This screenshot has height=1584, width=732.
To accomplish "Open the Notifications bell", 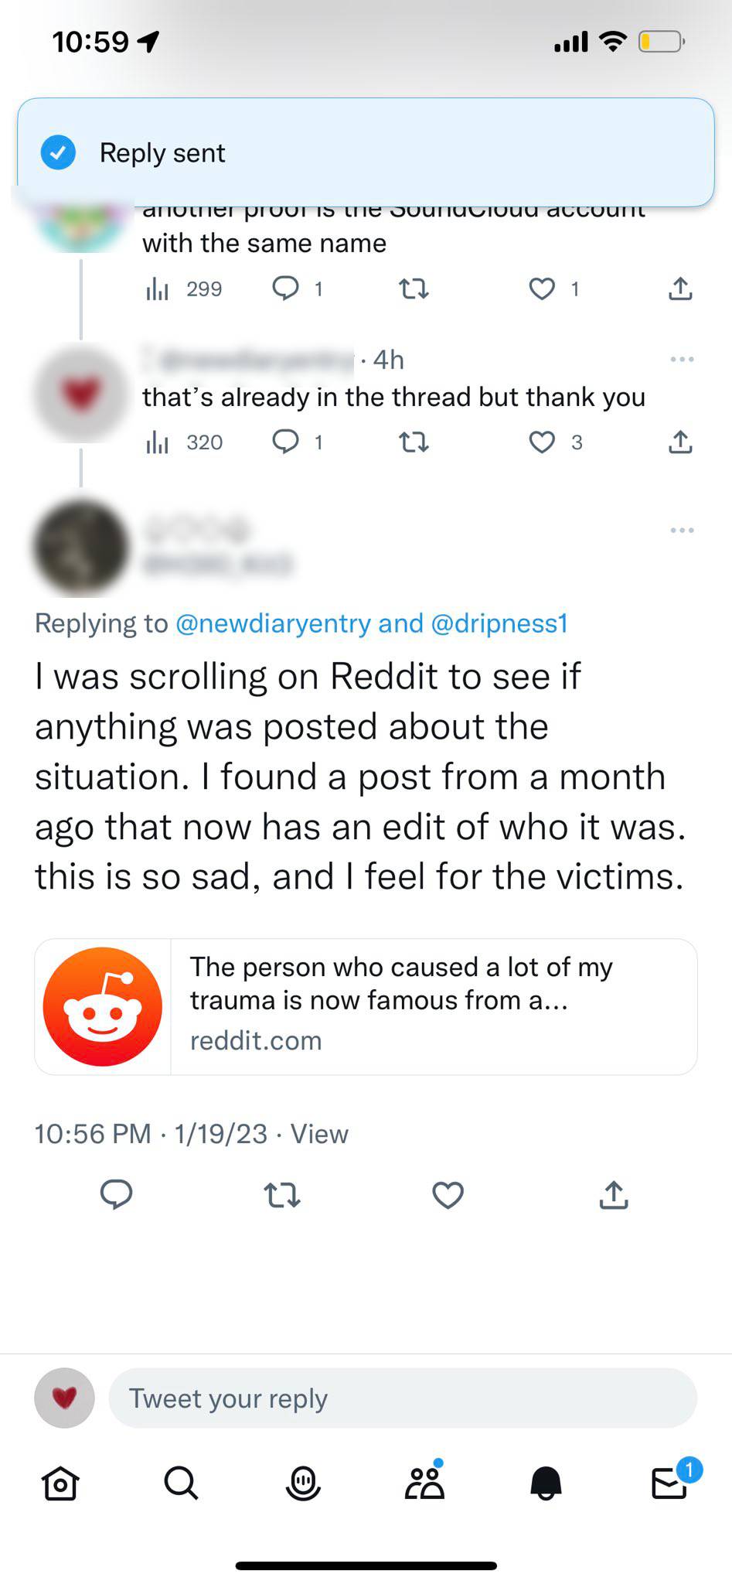I will point(546,1483).
